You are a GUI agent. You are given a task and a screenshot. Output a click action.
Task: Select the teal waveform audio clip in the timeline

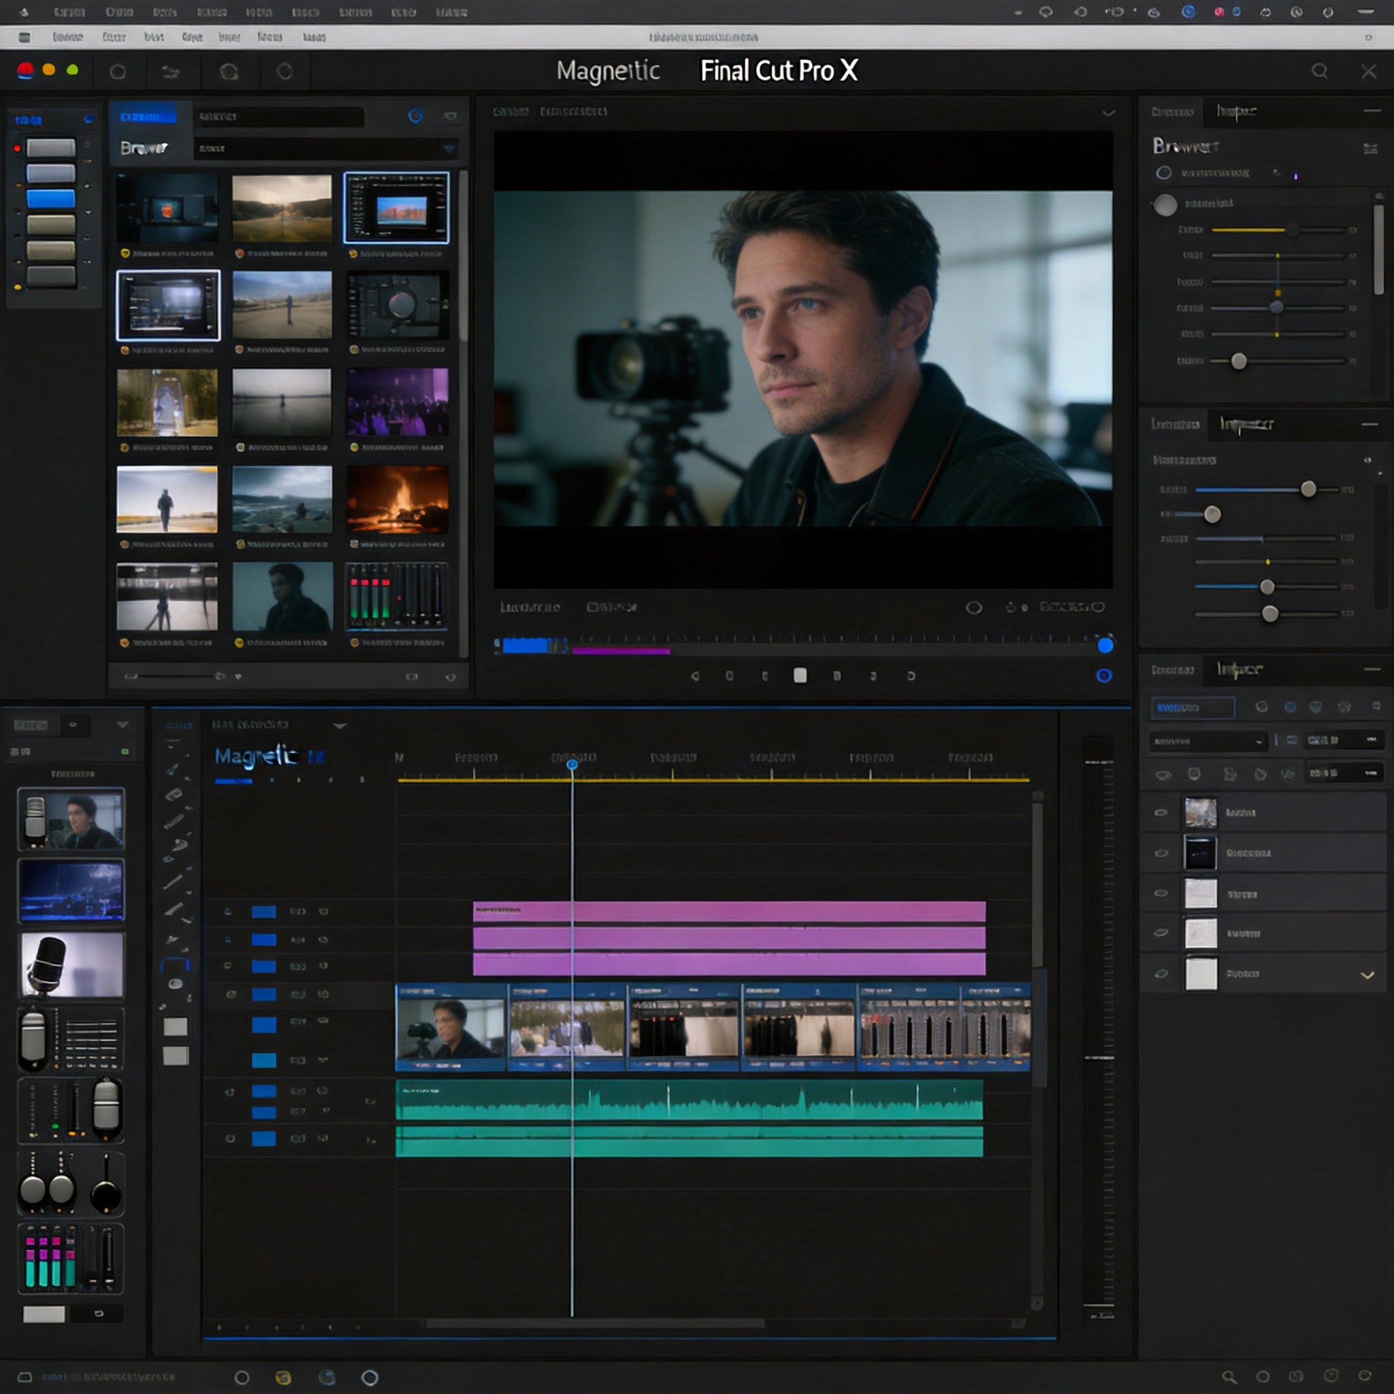[x=689, y=1100]
